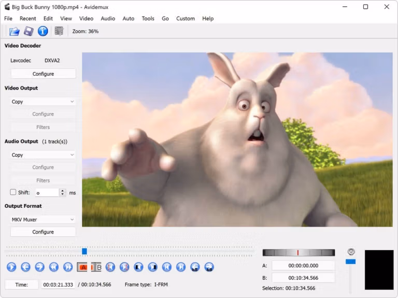
Task: Save video using the floppy disk icon
Action: point(29,31)
